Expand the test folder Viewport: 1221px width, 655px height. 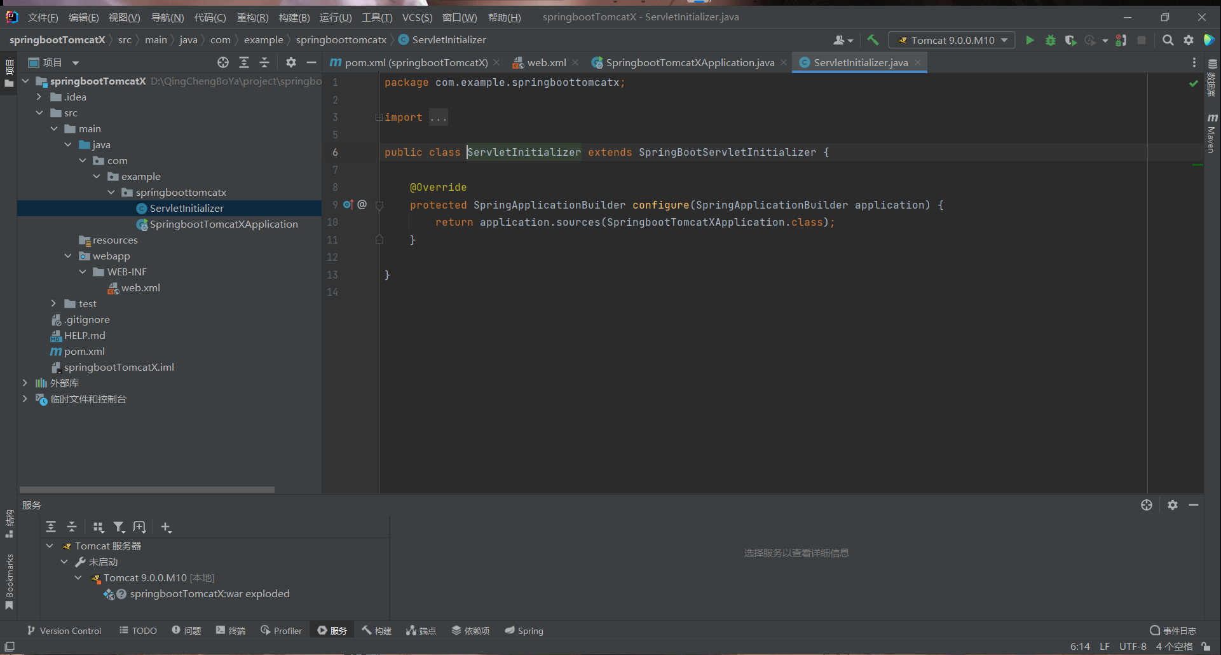coord(54,303)
